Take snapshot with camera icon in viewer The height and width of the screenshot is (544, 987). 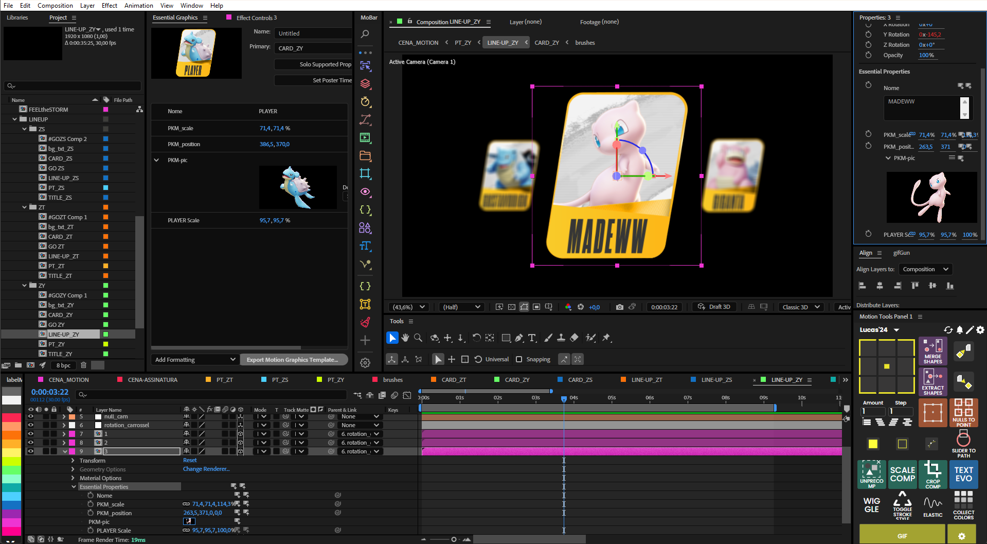619,307
